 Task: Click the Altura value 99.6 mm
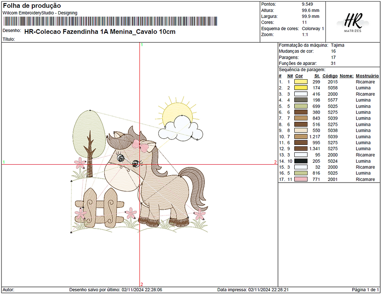click(x=311, y=10)
